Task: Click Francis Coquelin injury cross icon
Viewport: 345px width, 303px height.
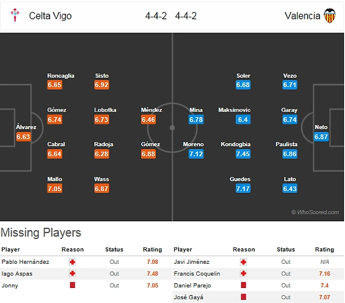Action: click(243, 274)
